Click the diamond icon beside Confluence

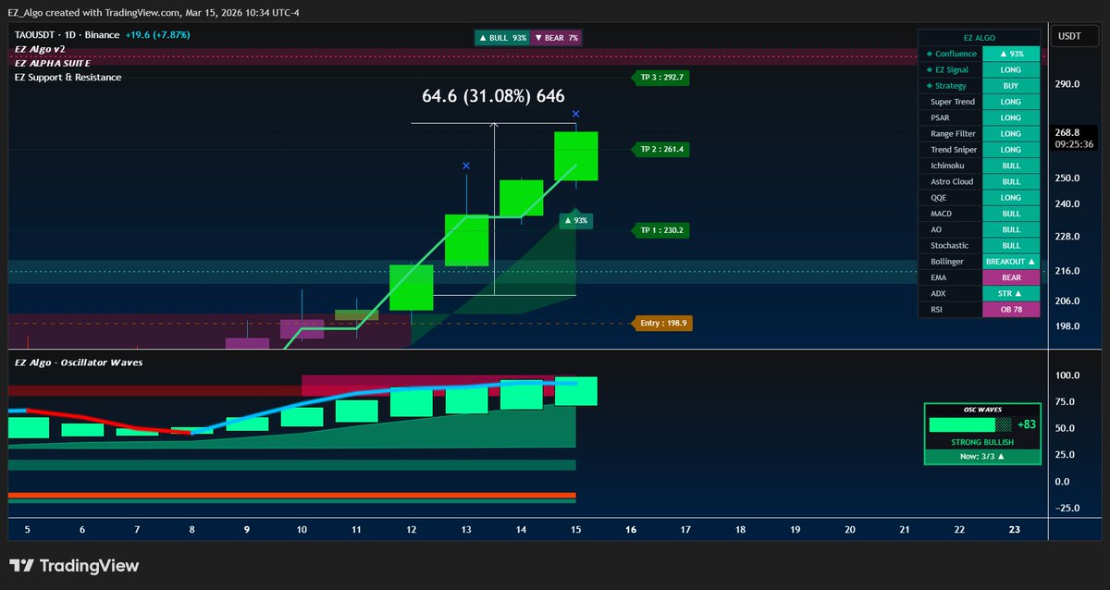929,54
